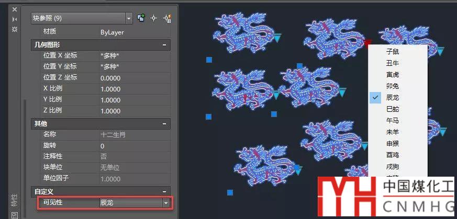Toggle the PICKADD value icon

pos(141,18)
